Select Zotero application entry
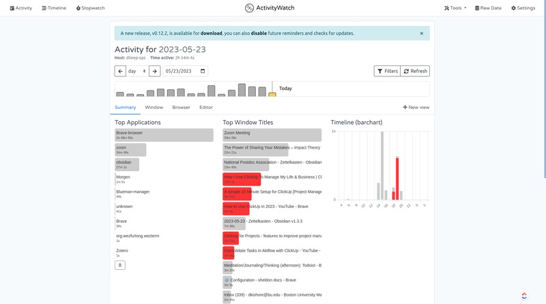546x304 pixels. [x=122, y=252]
